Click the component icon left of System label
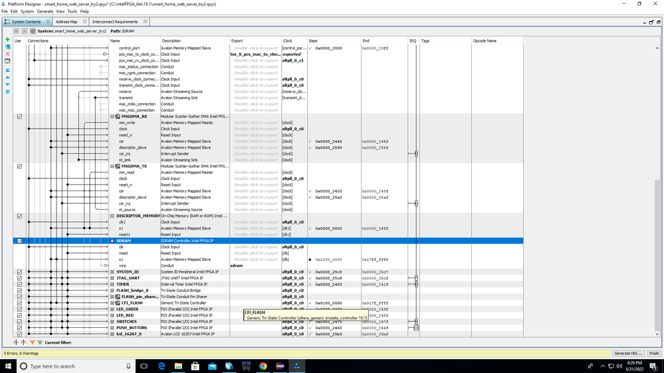Image resolution: width=664 pixels, height=373 pixels. pos(33,31)
